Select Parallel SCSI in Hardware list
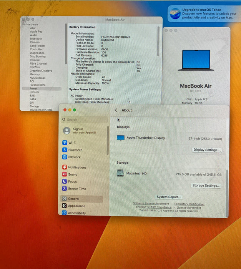The width and height of the screenshot is (241, 269). click(37, 85)
